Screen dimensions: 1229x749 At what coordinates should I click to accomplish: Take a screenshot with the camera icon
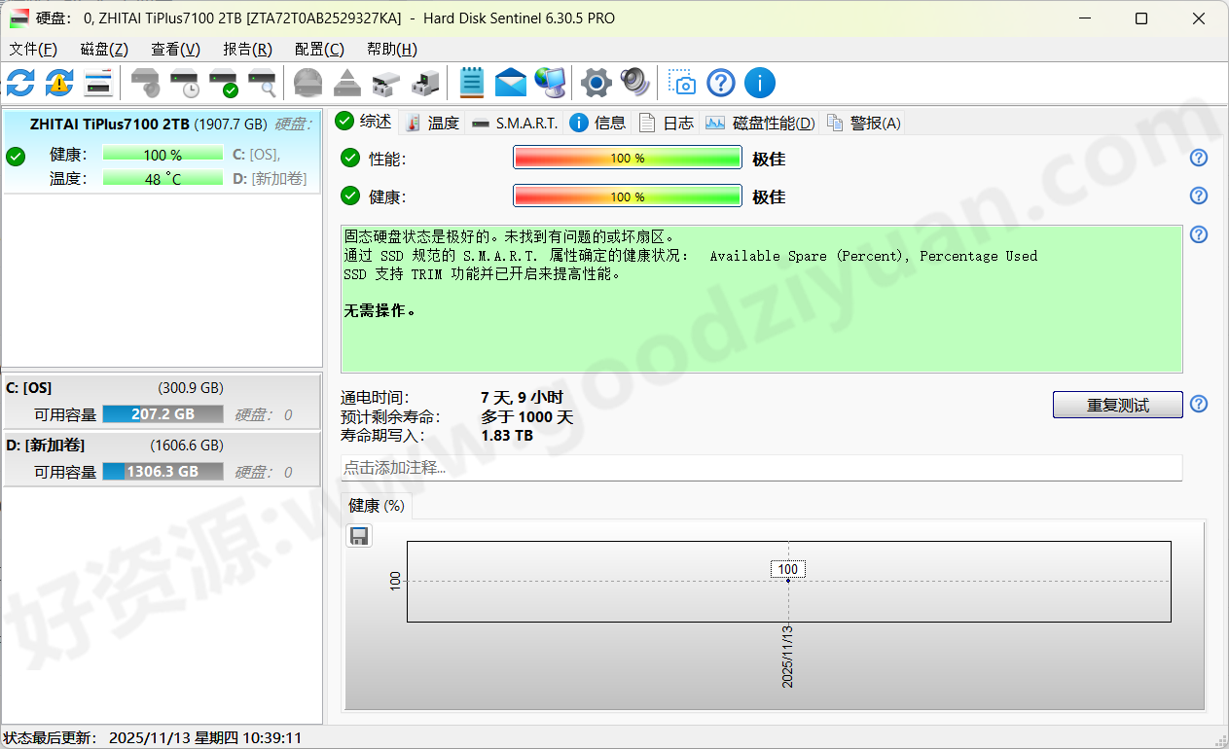681,83
